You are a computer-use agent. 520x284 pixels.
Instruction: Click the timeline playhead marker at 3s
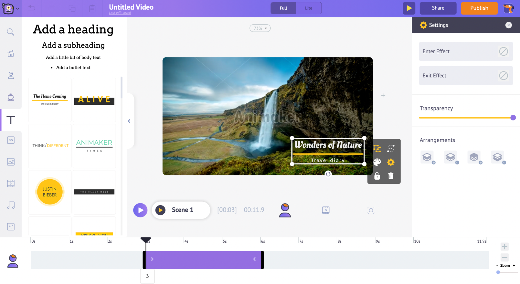[x=146, y=239]
